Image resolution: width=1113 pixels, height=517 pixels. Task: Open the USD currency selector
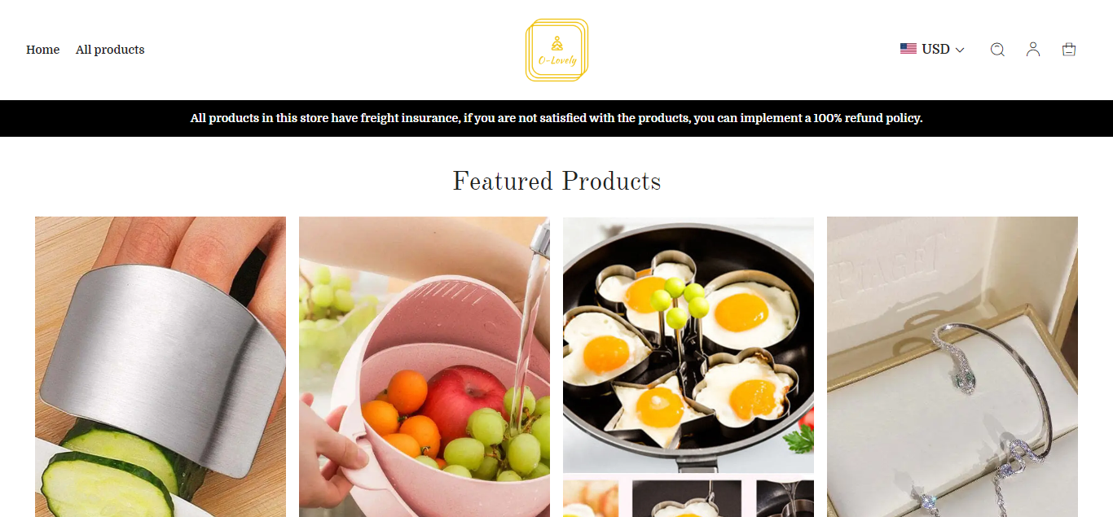click(932, 50)
